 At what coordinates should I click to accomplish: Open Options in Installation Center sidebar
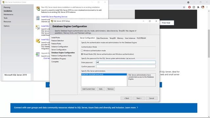tap(7, 26)
